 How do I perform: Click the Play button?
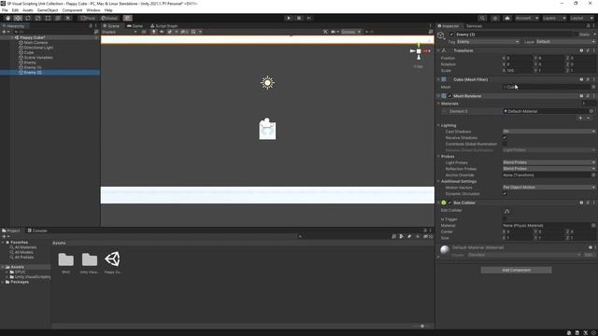tap(289, 18)
